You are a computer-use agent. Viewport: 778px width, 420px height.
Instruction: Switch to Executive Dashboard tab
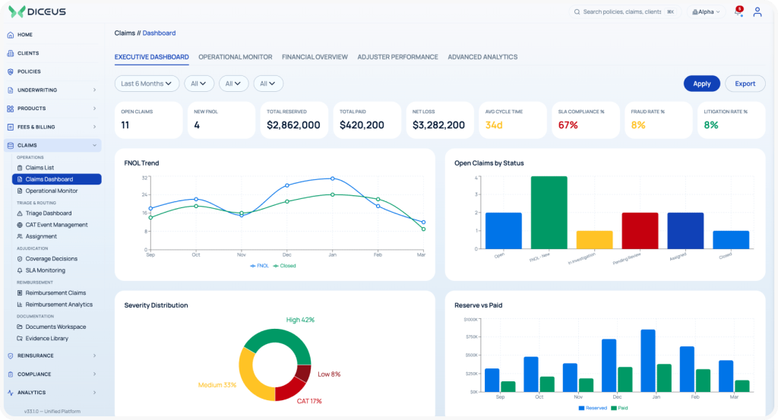coord(151,57)
